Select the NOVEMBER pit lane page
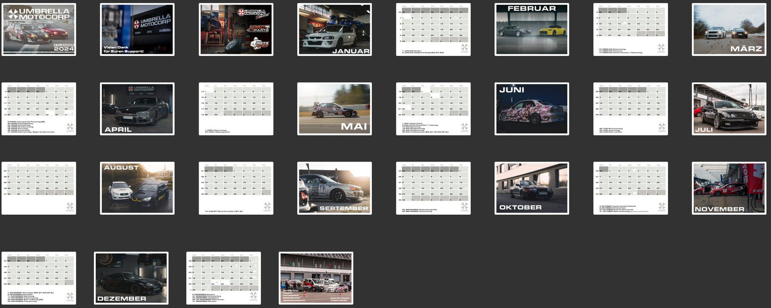Viewport: 771px width, 308px height. click(729, 188)
